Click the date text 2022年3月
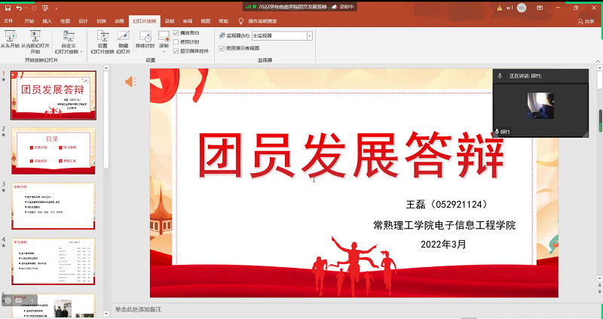Image resolution: width=603 pixels, height=319 pixels. (443, 245)
